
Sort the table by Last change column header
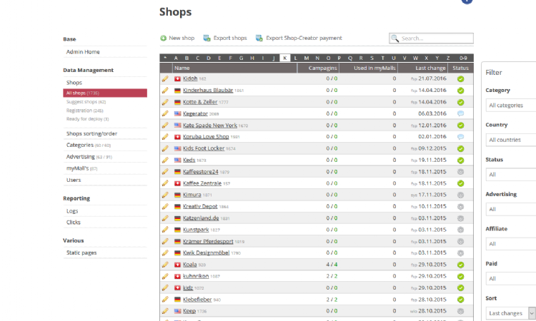(x=431, y=68)
